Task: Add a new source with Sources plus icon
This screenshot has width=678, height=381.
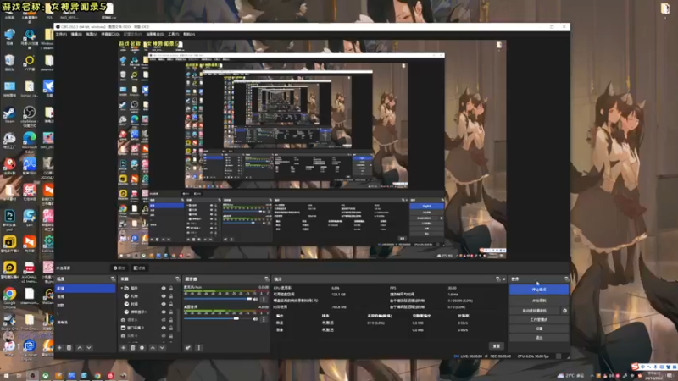Action: point(123,348)
